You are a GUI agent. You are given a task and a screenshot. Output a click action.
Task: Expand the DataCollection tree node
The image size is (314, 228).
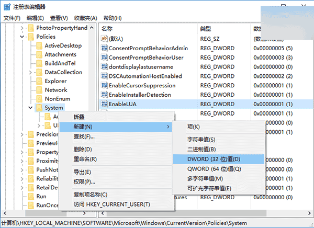pyautogui.click(x=30, y=72)
